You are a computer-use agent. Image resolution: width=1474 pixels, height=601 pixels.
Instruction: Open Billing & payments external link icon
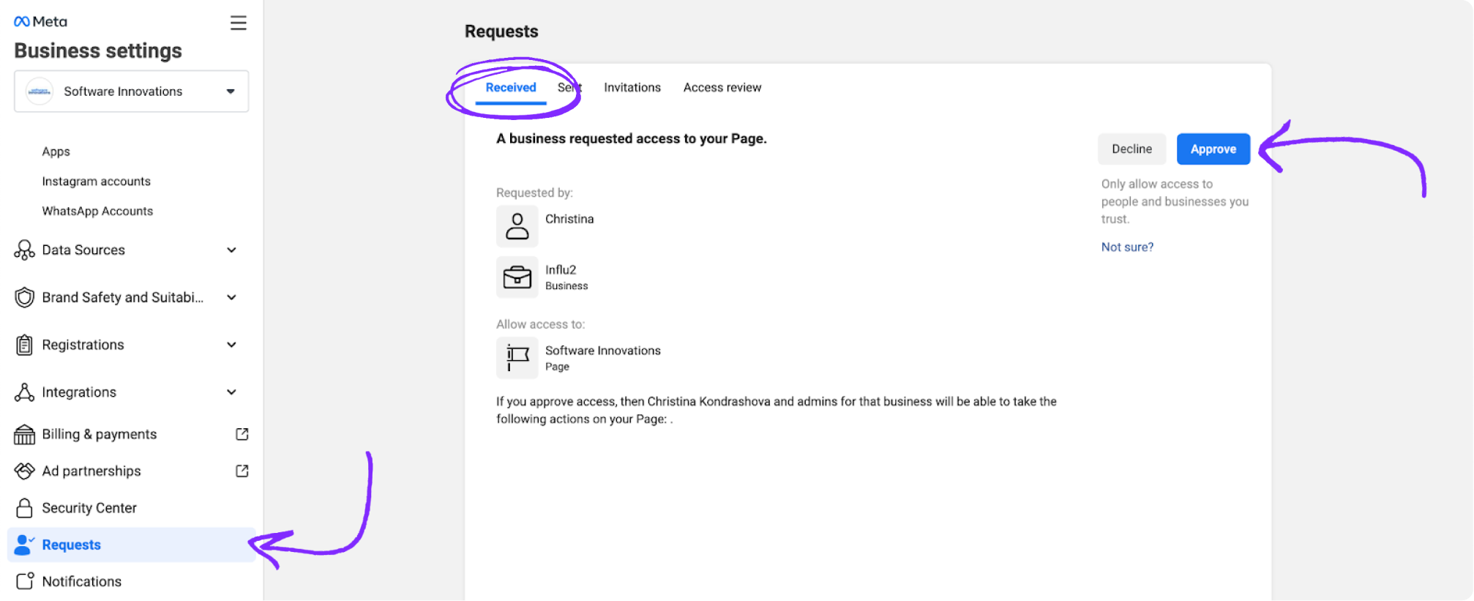click(x=242, y=434)
